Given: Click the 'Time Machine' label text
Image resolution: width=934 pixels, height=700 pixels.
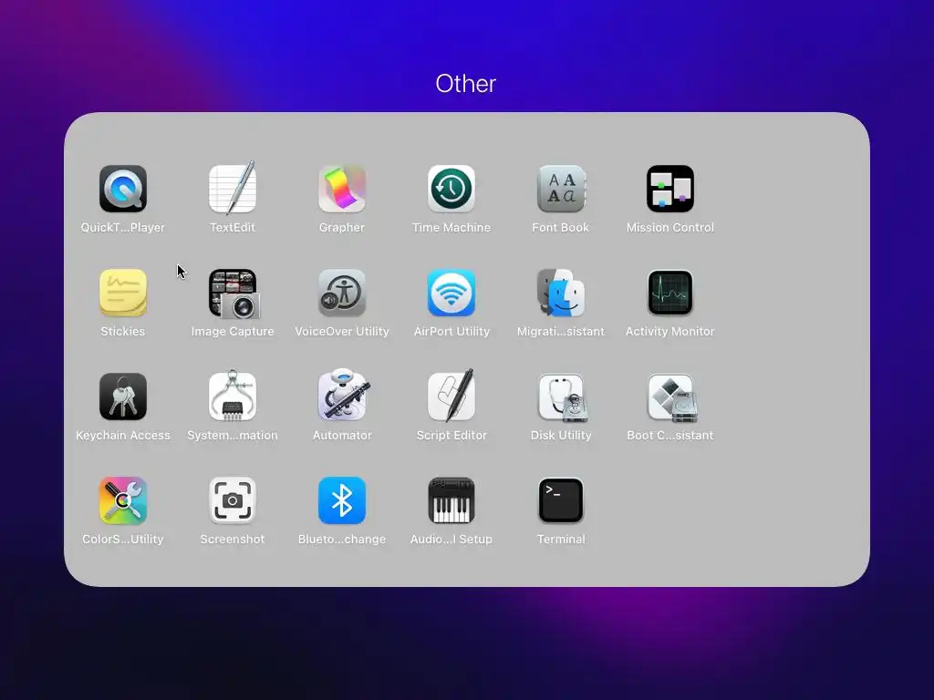Looking at the screenshot, I should click(x=451, y=227).
